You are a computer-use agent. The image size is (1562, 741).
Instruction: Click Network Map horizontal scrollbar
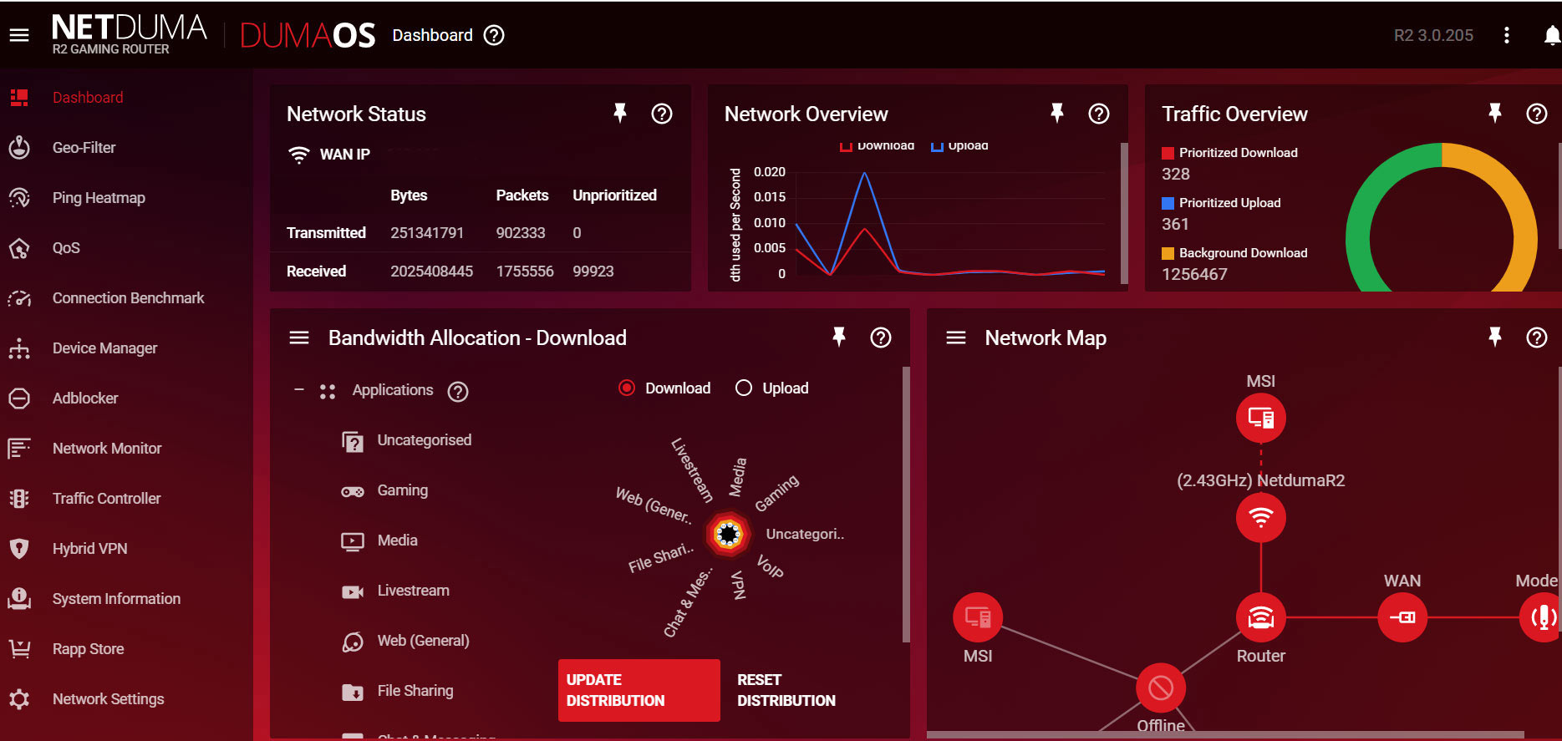1226,735
